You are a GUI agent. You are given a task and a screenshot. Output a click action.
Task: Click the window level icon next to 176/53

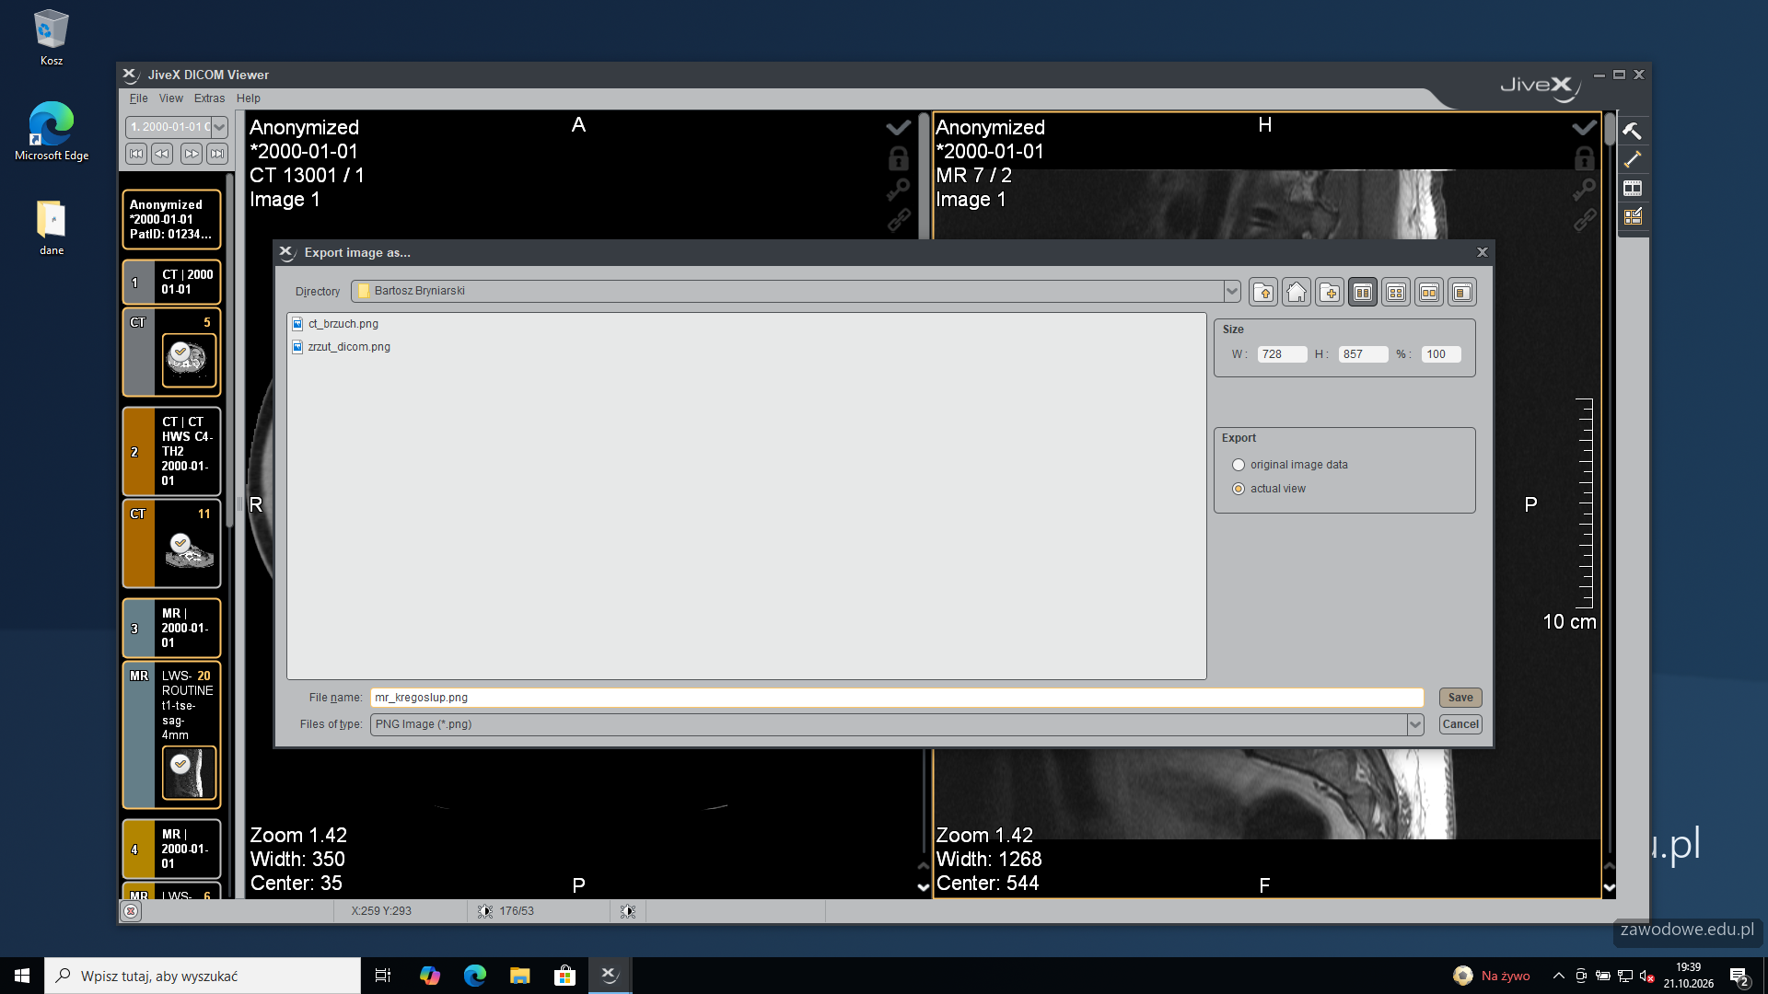pyautogui.click(x=484, y=911)
